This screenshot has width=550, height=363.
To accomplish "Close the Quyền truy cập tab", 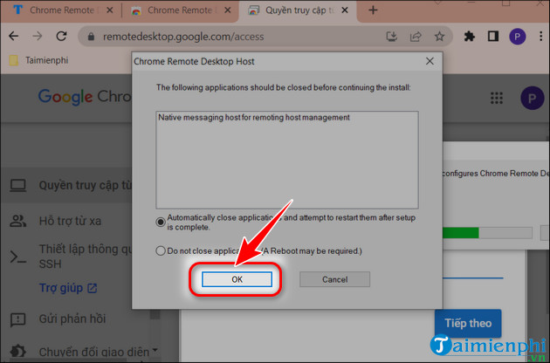I will point(345,10).
